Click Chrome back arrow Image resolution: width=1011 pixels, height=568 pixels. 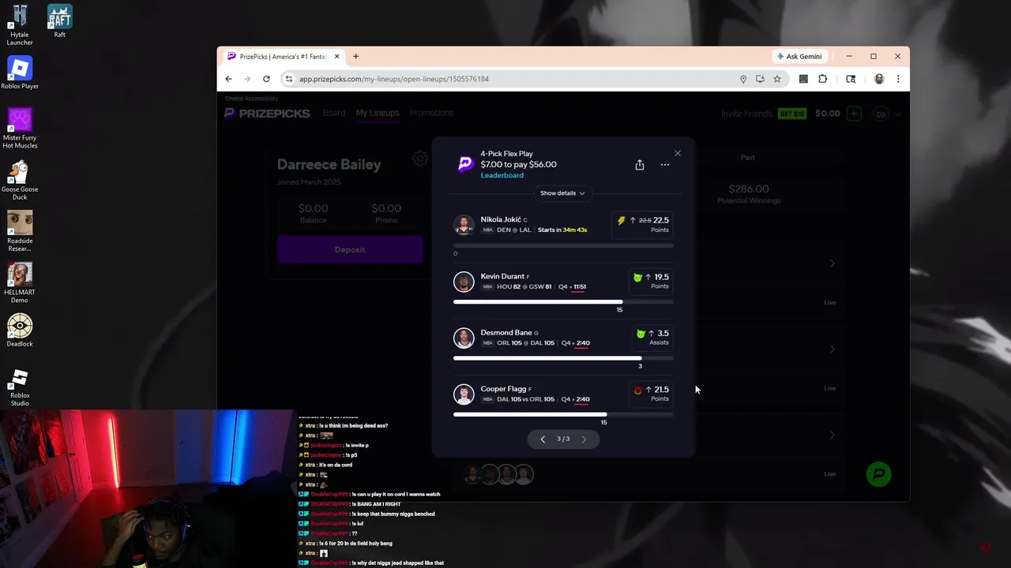point(228,79)
